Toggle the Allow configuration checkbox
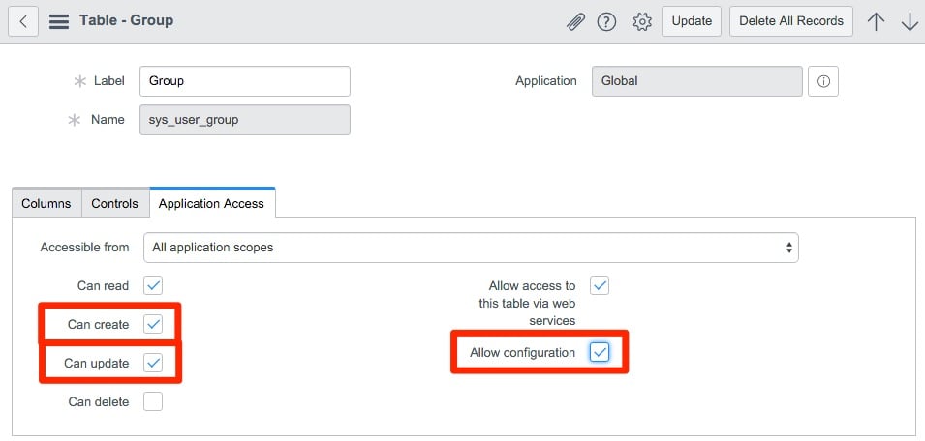 tap(600, 352)
